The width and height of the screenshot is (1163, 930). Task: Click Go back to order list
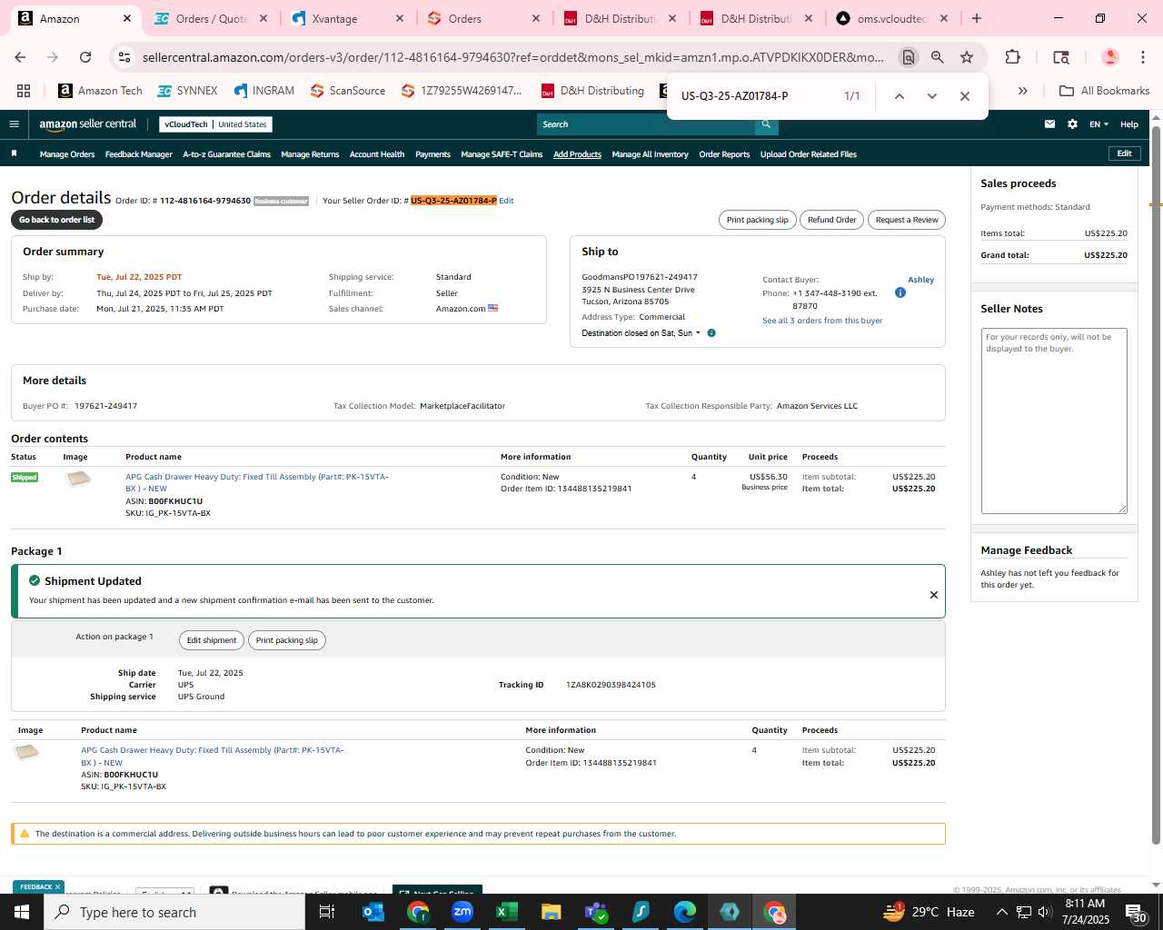coord(56,220)
